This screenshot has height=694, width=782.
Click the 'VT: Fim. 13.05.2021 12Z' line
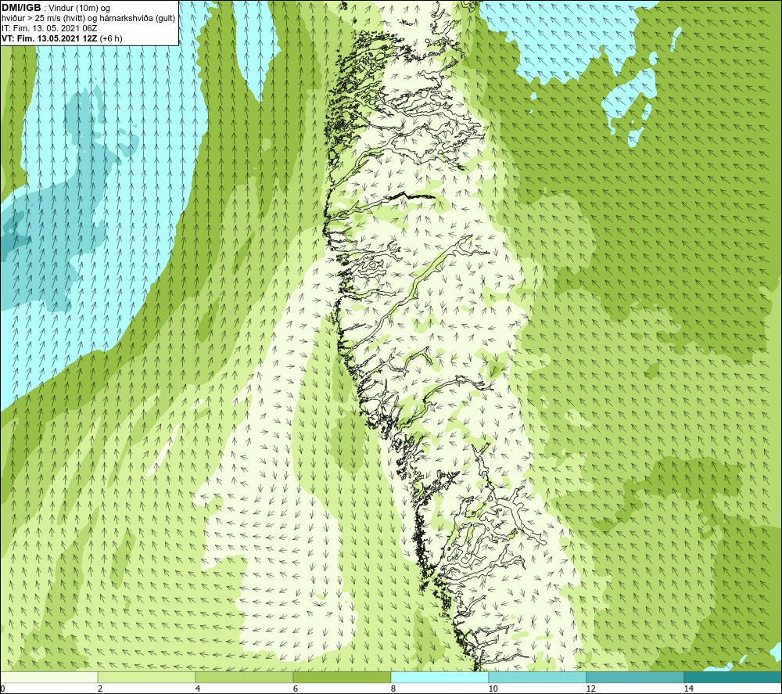click(62, 38)
